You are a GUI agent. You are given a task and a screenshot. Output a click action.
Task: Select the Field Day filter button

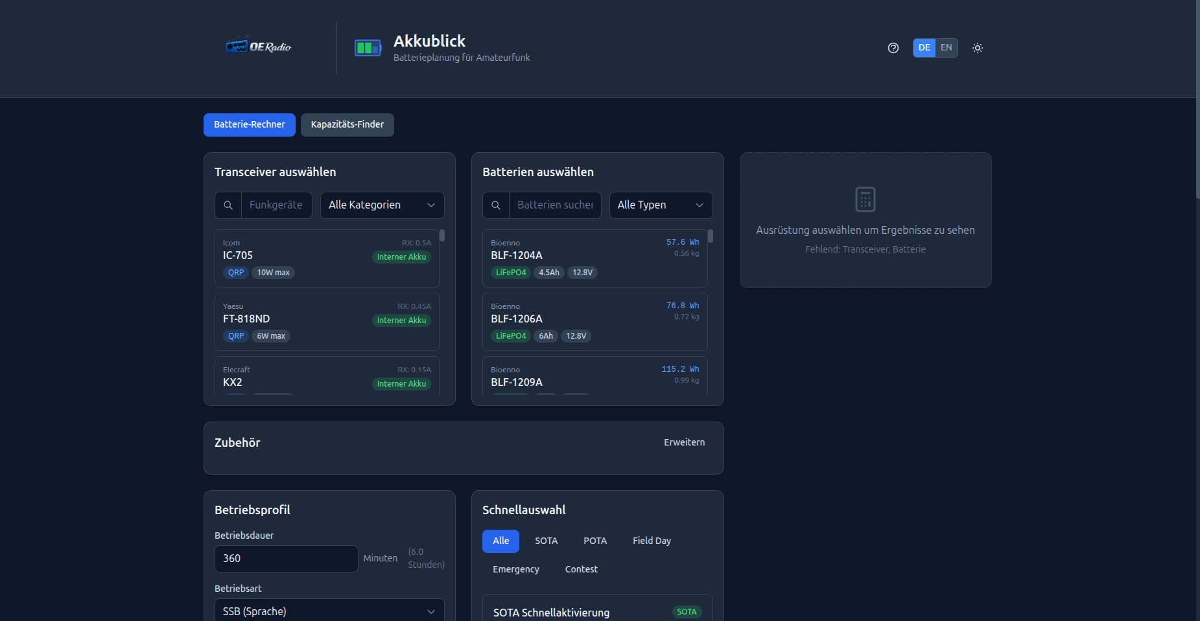click(651, 541)
